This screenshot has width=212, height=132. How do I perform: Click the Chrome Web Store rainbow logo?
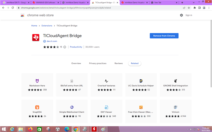pos(23,15)
